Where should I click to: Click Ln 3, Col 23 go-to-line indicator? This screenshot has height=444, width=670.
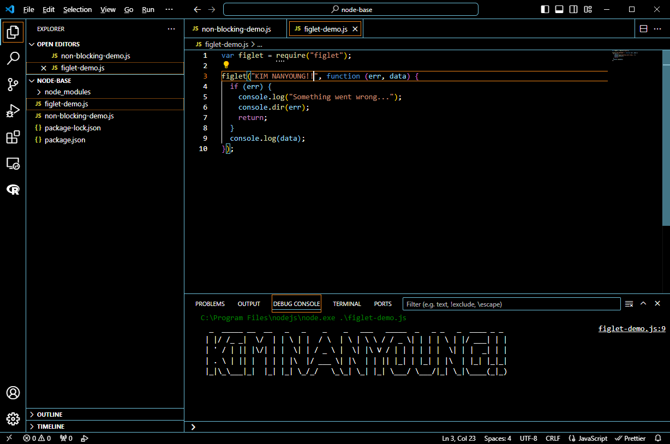[x=459, y=438]
